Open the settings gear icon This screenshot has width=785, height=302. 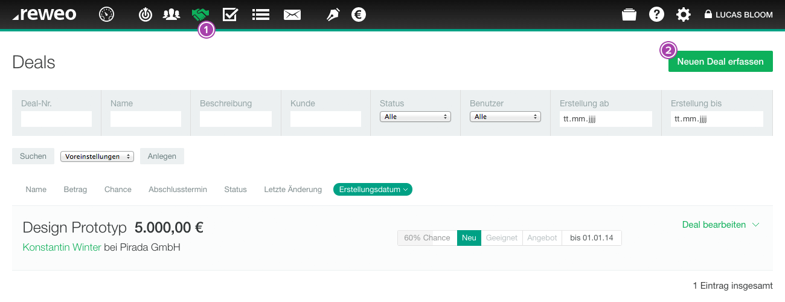click(x=684, y=14)
